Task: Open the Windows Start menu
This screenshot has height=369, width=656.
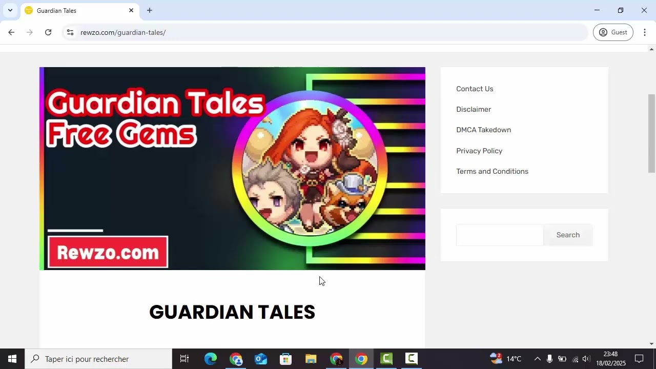Action: pyautogui.click(x=12, y=359)
